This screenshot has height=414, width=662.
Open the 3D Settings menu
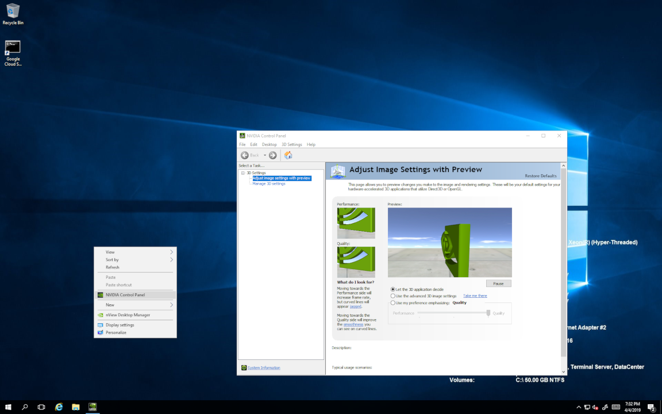[291, 144]
